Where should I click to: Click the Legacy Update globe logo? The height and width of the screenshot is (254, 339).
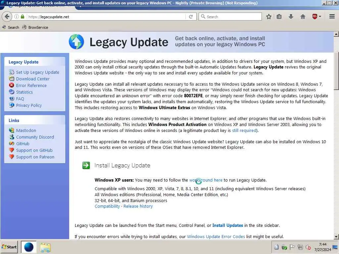click(x=76, y=42)
